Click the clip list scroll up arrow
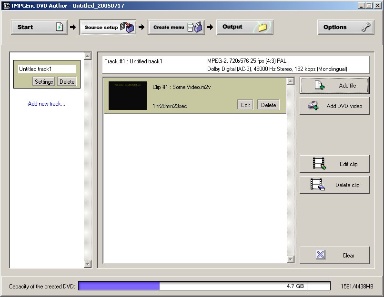 (x=291, y=81)
